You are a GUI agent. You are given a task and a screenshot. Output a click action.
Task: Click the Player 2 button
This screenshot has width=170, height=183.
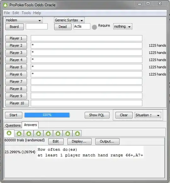click(16, 46)
